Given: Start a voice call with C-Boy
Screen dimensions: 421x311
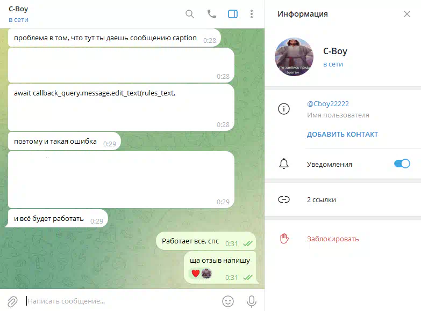Looking at the screenshot, I should [211, 14].
